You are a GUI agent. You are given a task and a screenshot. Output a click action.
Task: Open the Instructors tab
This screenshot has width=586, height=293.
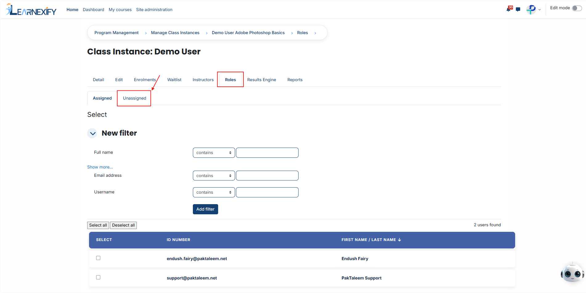click(203, 80)
